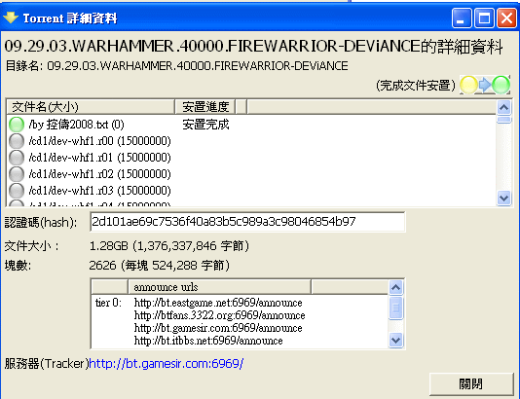The width and height of the screenshot is (520, 399).
Task: Maximize the Torrent 詳細資料 window
Action: [484, 18]
